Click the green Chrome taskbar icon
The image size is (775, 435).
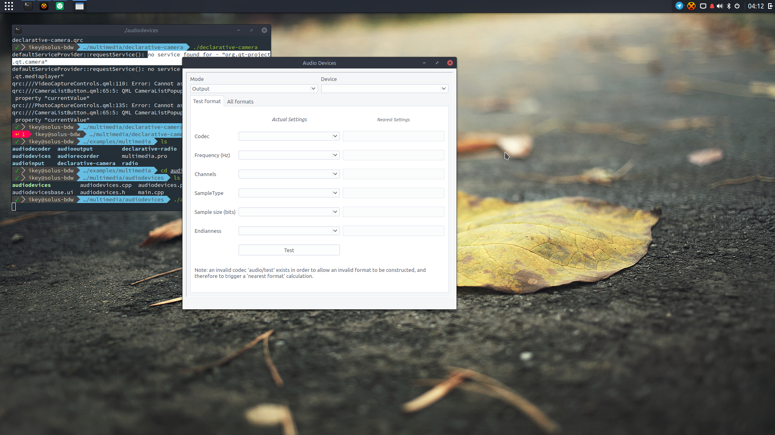click(x=60, y=6)
